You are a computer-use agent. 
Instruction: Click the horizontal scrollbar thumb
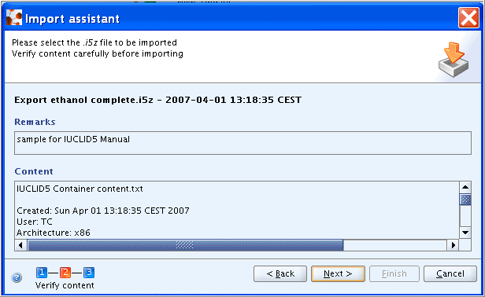pos(185,245)
